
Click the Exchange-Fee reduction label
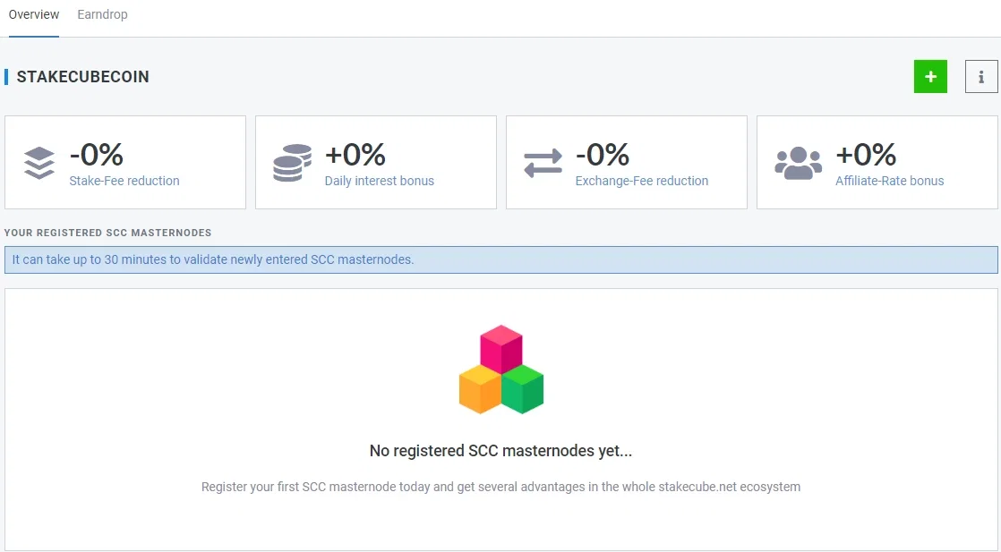pos(642,181)
